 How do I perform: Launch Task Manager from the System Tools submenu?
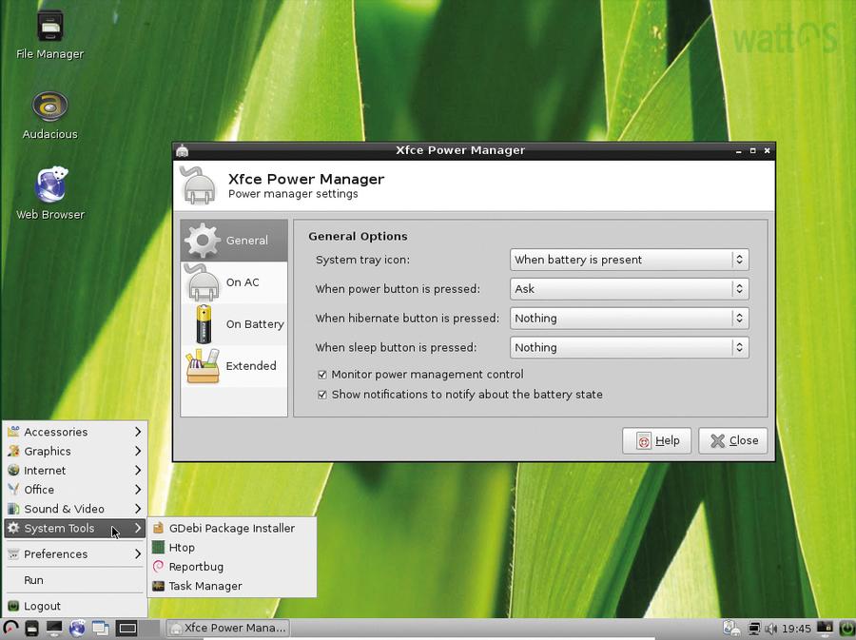(232, 586)
